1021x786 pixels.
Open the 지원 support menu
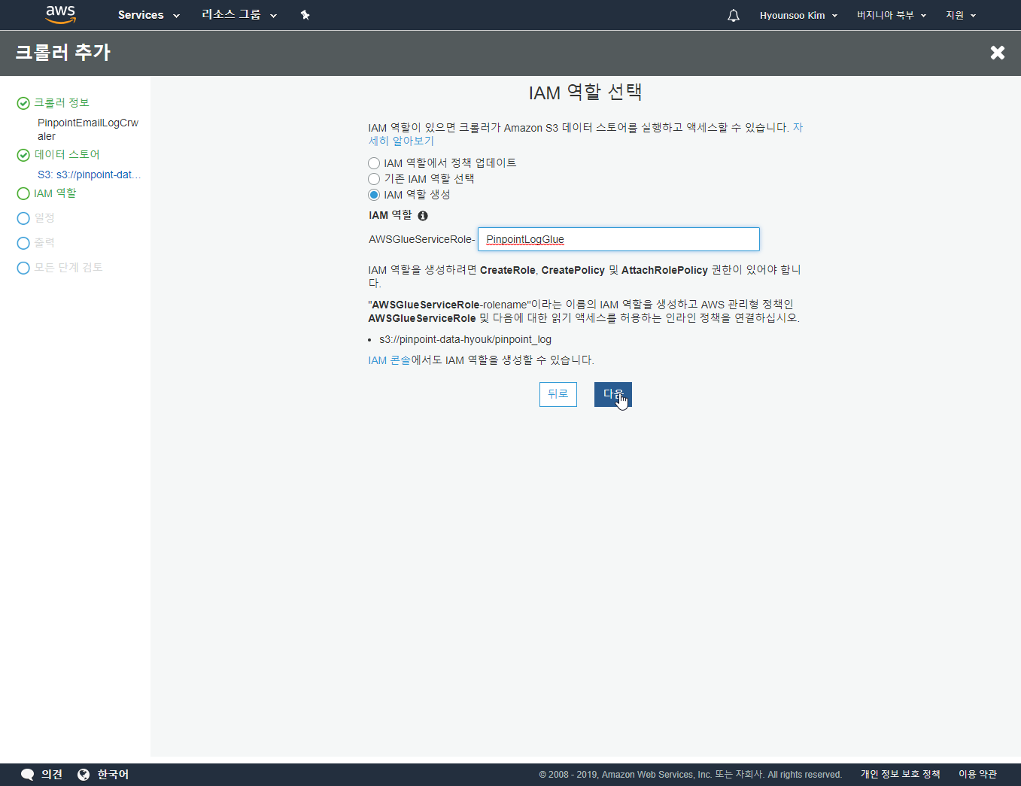pos(961,15)
